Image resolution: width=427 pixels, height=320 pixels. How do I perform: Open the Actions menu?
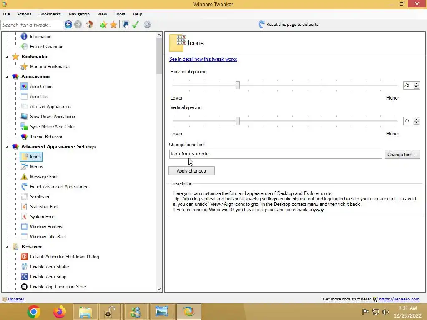pyautogui.click(x=24, y=14)
